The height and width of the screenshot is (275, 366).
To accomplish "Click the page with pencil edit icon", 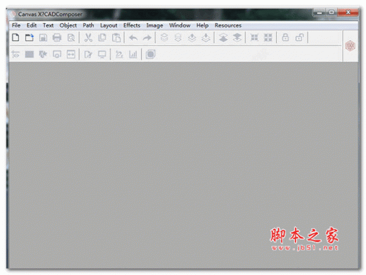I will 88,55.
